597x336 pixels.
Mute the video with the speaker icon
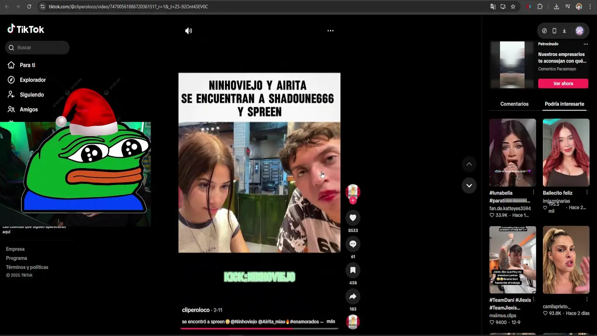coord(188,31)
